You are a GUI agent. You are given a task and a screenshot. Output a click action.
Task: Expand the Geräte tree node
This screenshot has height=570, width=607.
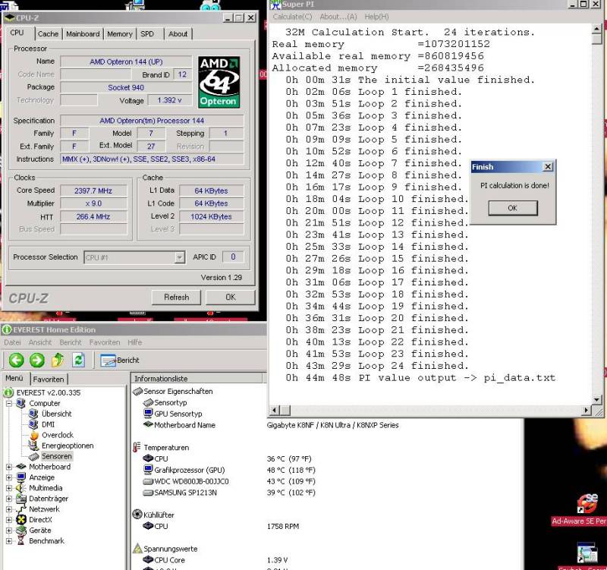[9, 531]
